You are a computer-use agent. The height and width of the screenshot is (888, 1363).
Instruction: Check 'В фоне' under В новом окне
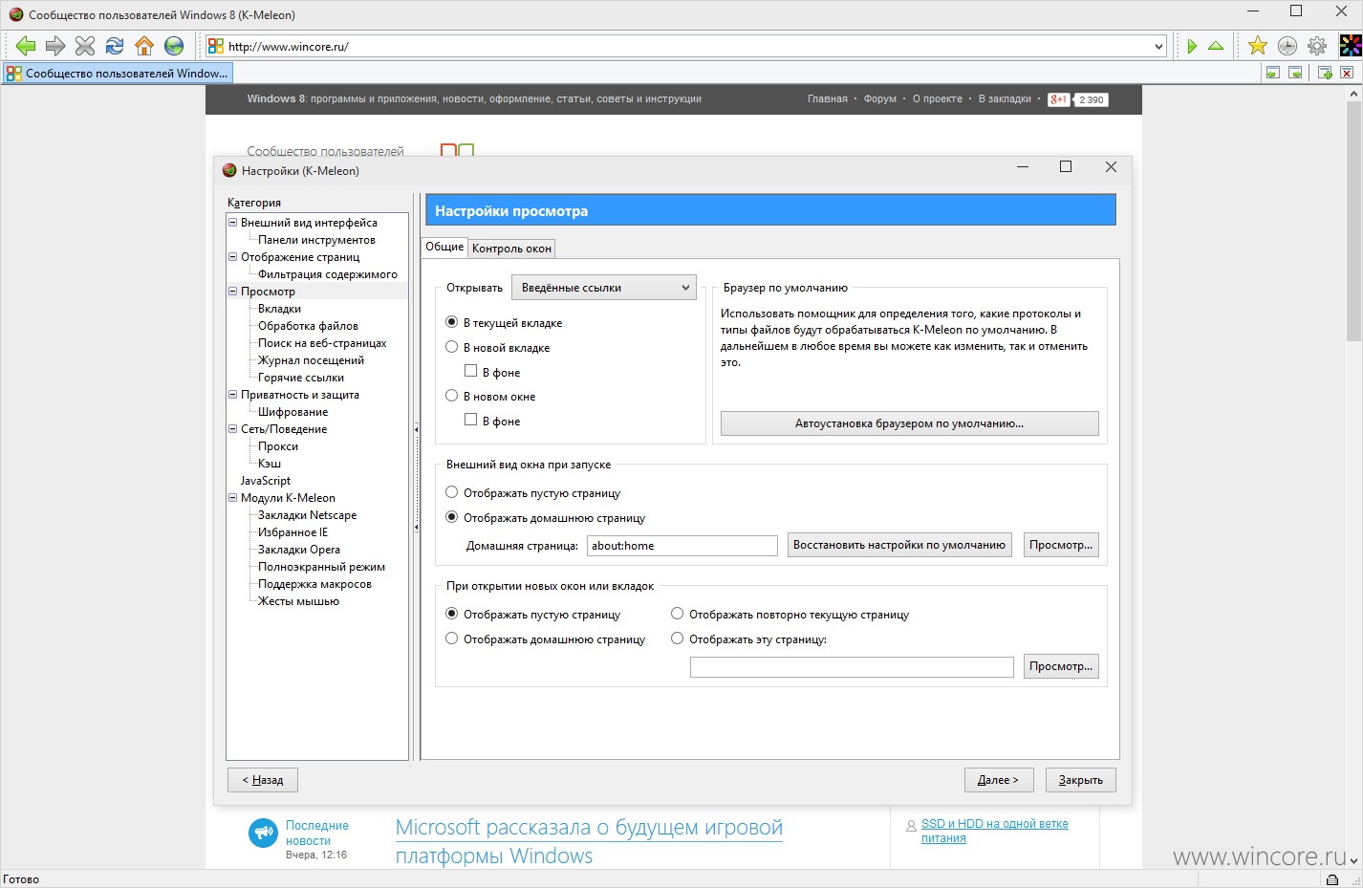point(470,420)
